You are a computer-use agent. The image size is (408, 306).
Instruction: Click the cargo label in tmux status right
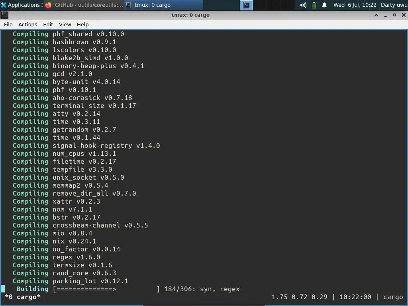[393, 297]
